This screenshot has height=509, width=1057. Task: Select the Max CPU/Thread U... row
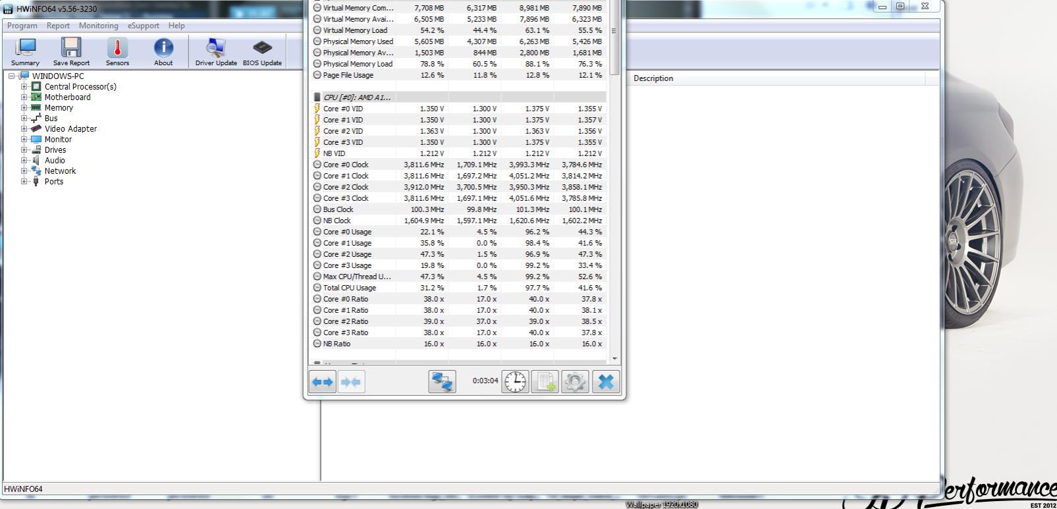[459, 277]
